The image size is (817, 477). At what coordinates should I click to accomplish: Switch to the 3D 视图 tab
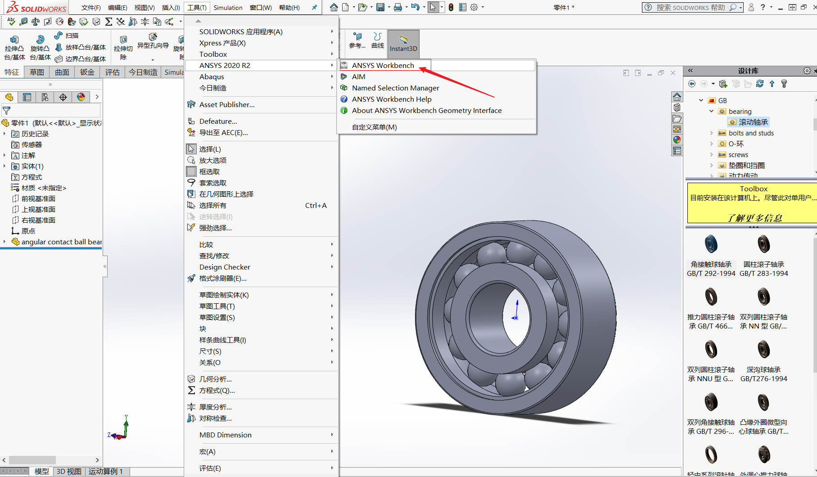point(68,471)
